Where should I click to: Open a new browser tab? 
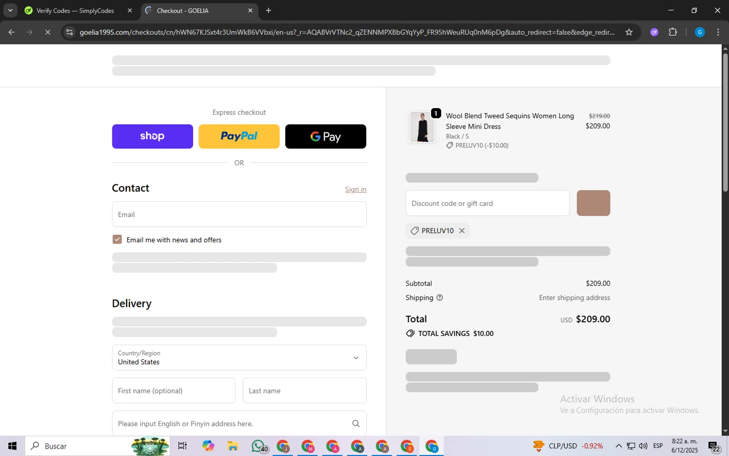coord(269,10)
